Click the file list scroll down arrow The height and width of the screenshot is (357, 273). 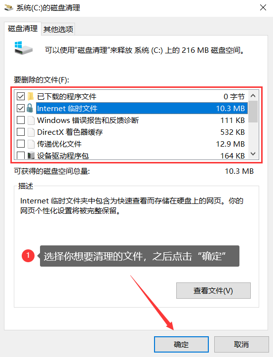click(x=253, y=154)
